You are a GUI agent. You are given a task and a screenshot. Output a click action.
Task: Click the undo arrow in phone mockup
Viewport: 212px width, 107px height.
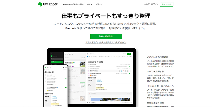coord(48,68)
